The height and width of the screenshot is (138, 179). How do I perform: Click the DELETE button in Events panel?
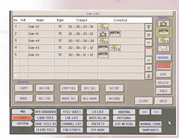[163, 83]
